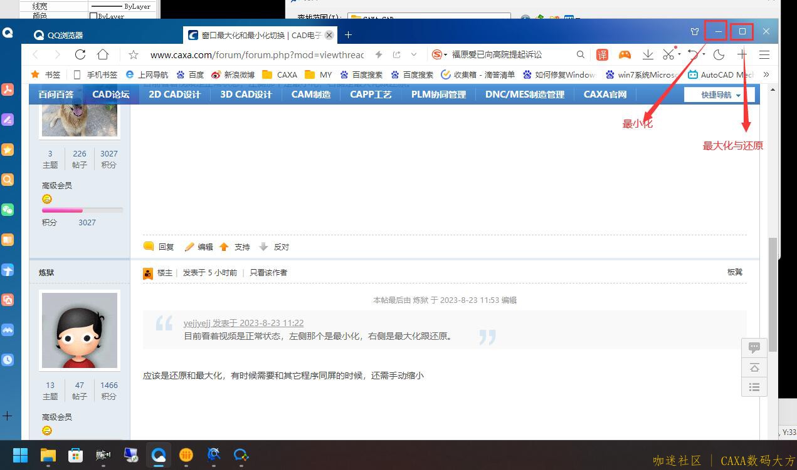Open the game controller icon
Image resolution: width=797 pixels, height=470 pixels.
(625, 54)
